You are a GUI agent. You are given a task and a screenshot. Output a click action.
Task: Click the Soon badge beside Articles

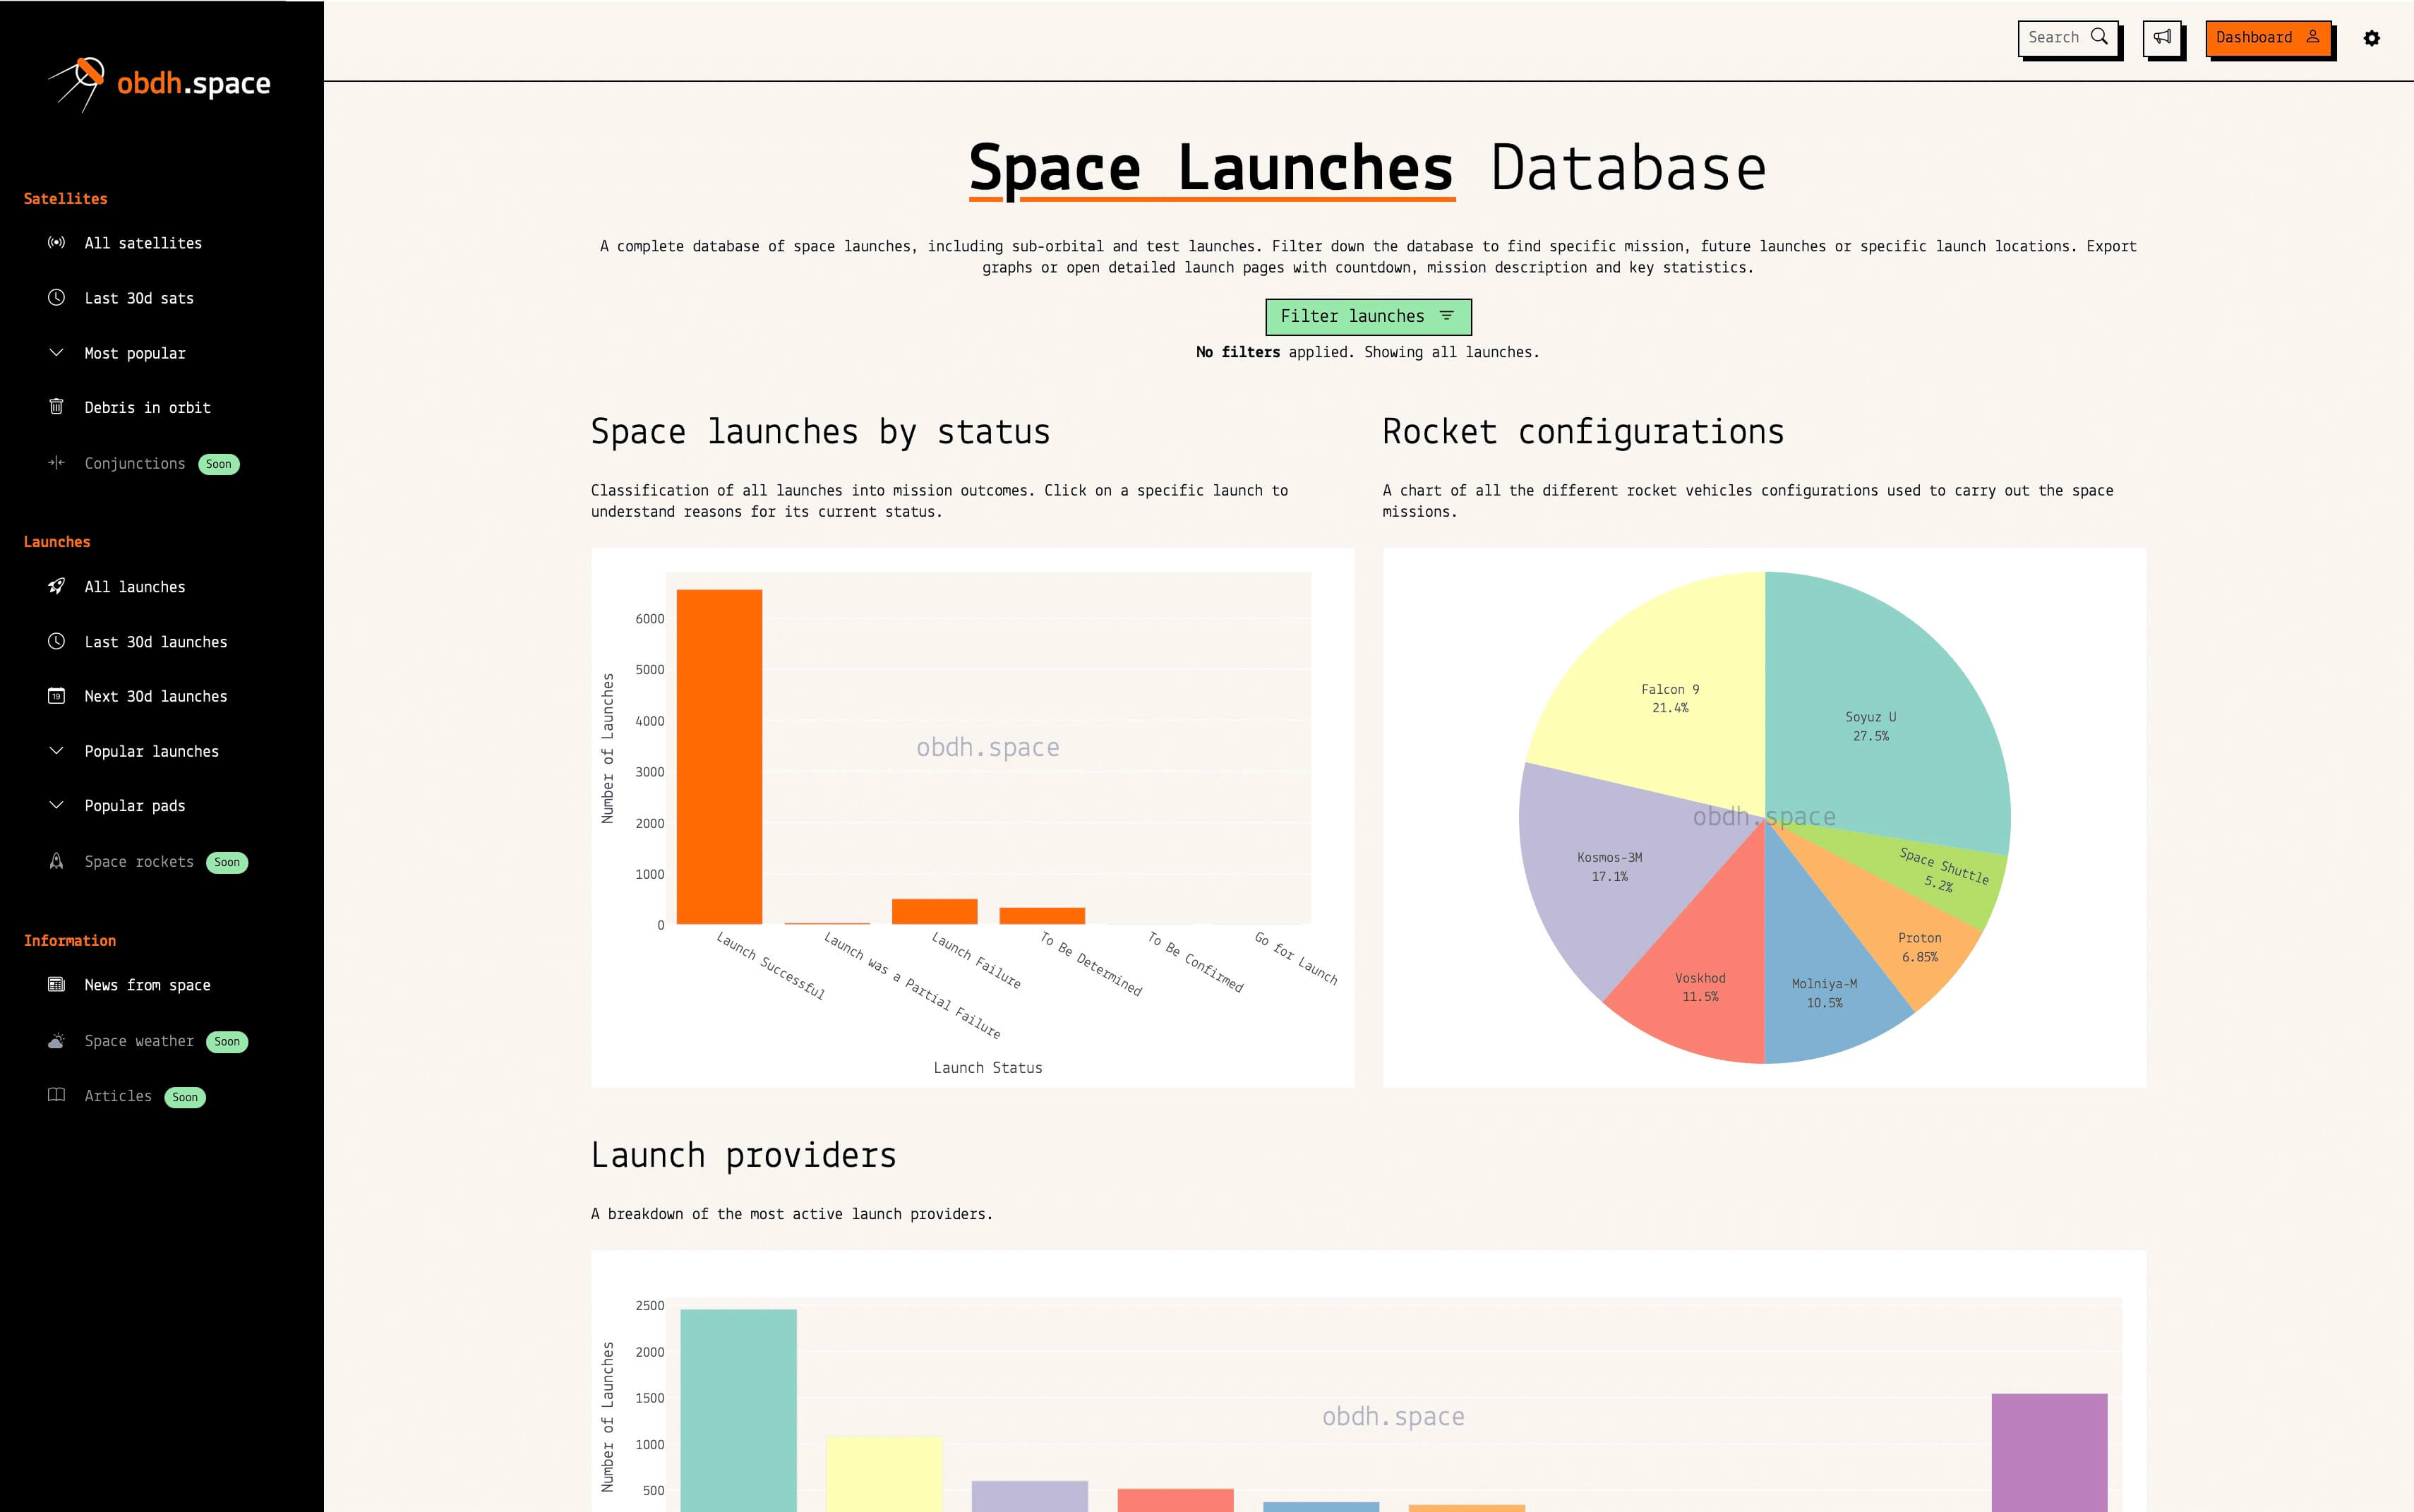tap(185, 1097)
